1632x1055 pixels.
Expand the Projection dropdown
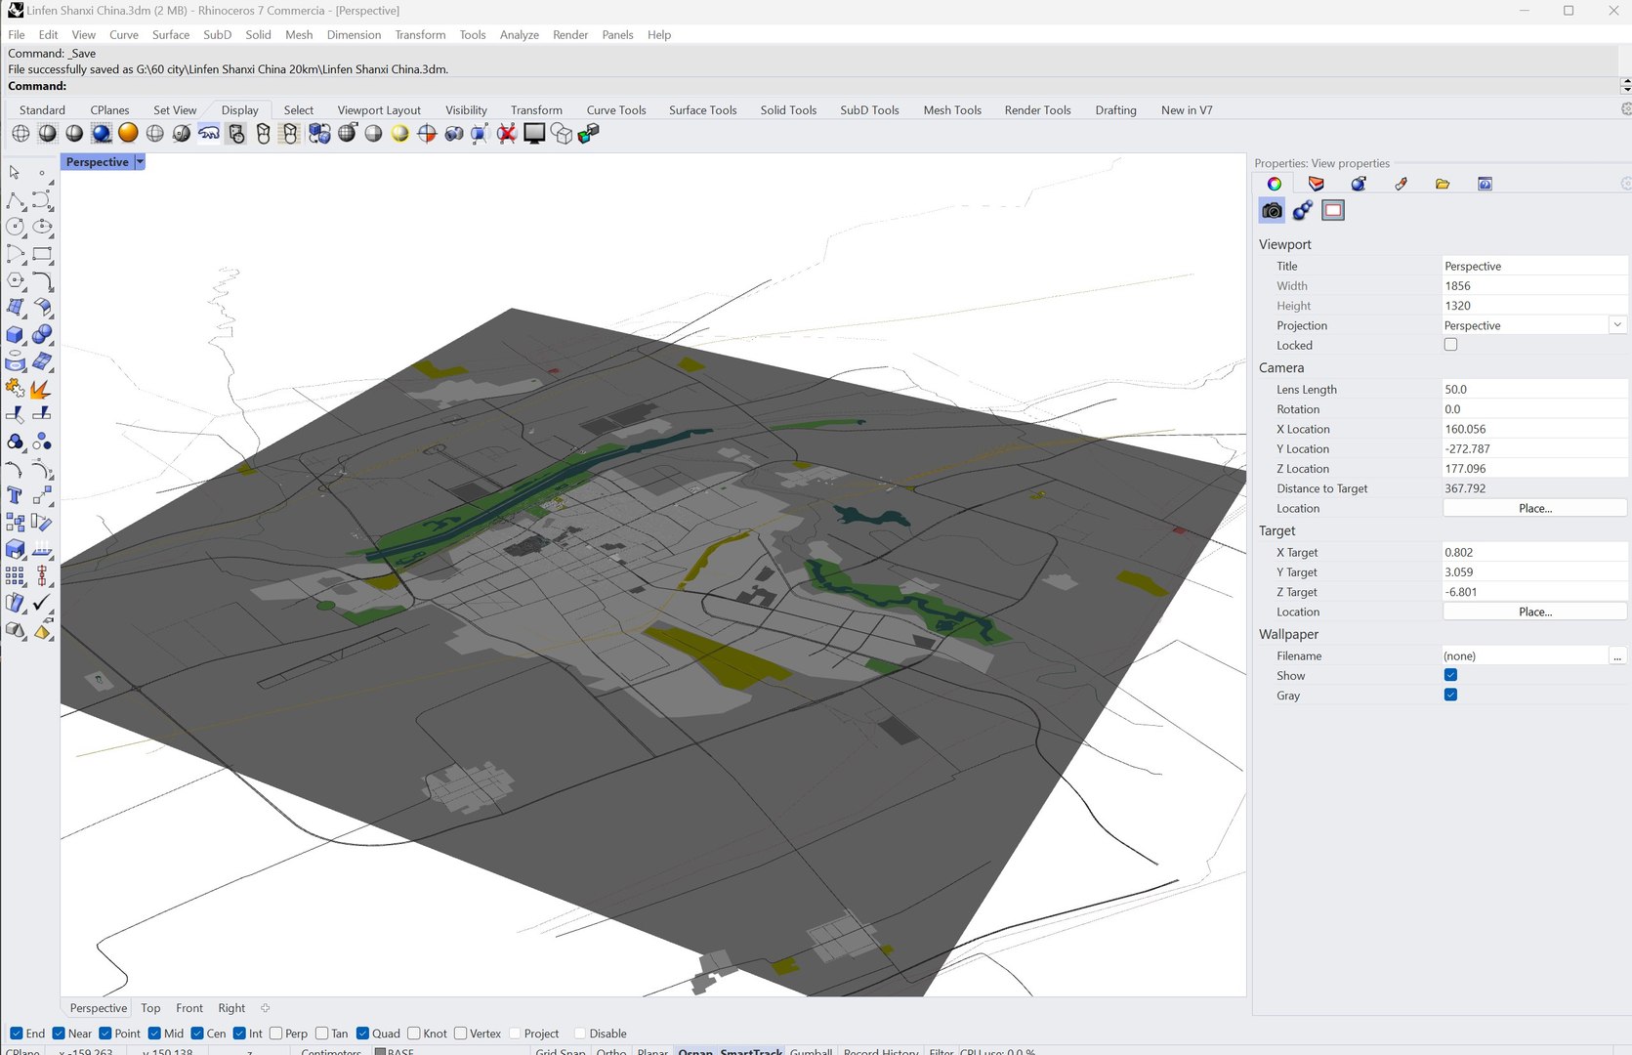tap(1617, 325)
